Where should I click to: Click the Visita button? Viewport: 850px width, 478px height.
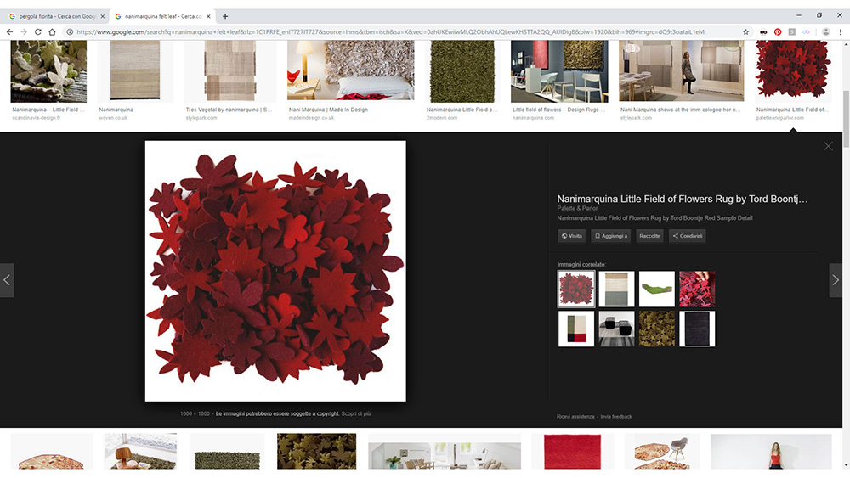(x=571, y=236)
